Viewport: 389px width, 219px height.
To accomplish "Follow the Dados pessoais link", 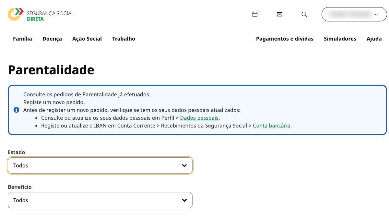I will point(199,118).
